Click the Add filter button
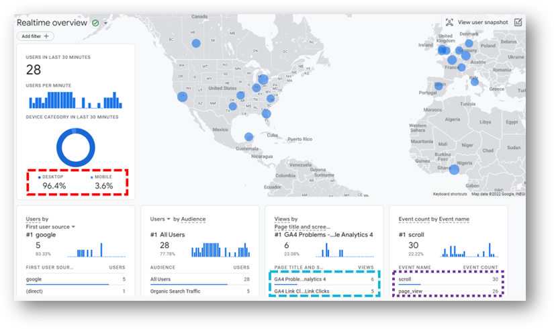The height and width of the screenshot is (329, 554). [x=35, y=36]
